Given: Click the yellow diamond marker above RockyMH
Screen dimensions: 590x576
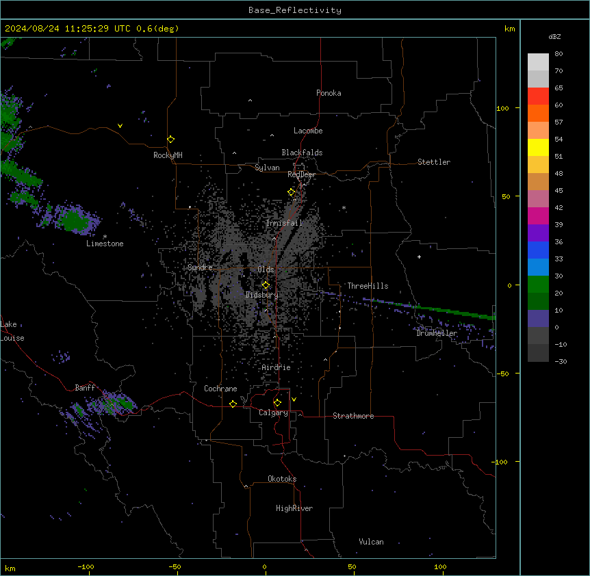Looking at the screenshot, I should pyautogui.click(x=171, y=140).
